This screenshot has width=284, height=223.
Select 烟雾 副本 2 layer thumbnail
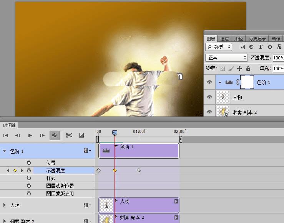tap(223, 111)
